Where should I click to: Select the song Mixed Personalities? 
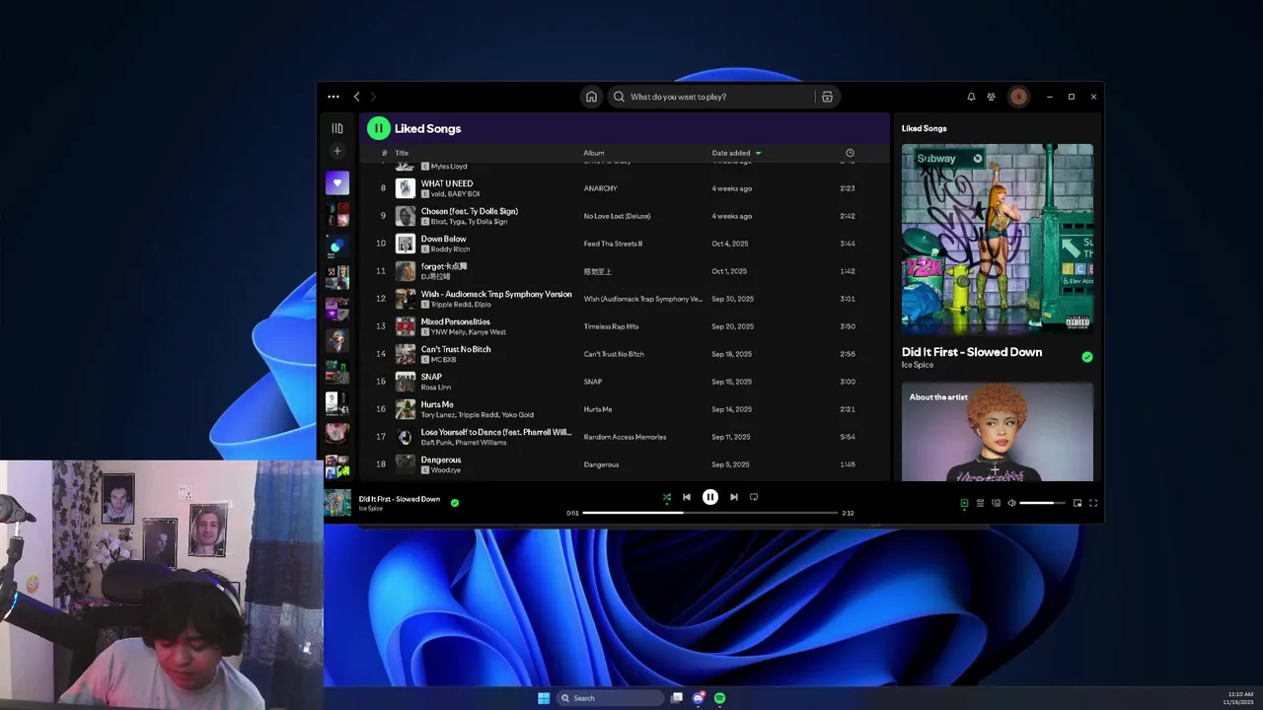[x=456, y=321]
